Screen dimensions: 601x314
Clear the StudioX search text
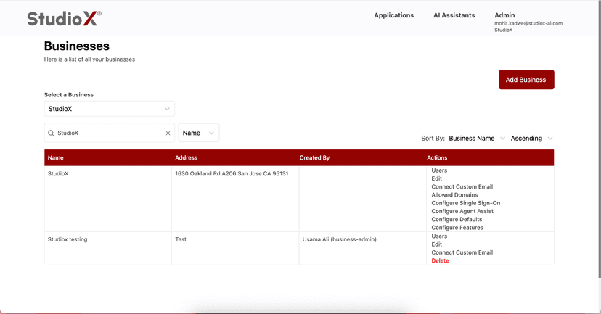pyautogui.click(x=168, y=133)
